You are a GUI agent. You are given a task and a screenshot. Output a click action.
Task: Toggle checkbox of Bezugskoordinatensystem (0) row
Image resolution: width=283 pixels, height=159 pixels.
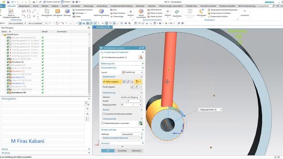click(x=8, y=38)
